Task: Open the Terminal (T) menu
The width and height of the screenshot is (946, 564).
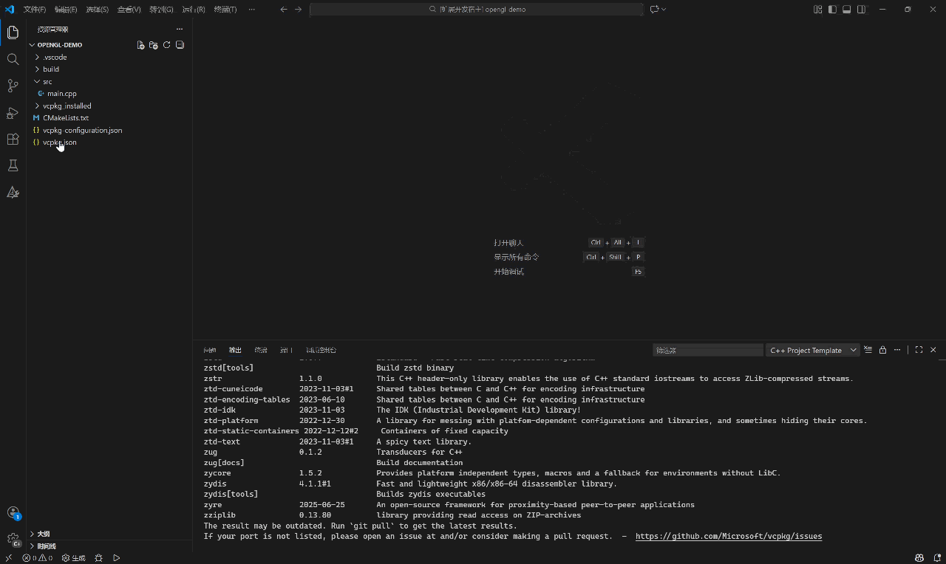Action: [x=225, y=9]
